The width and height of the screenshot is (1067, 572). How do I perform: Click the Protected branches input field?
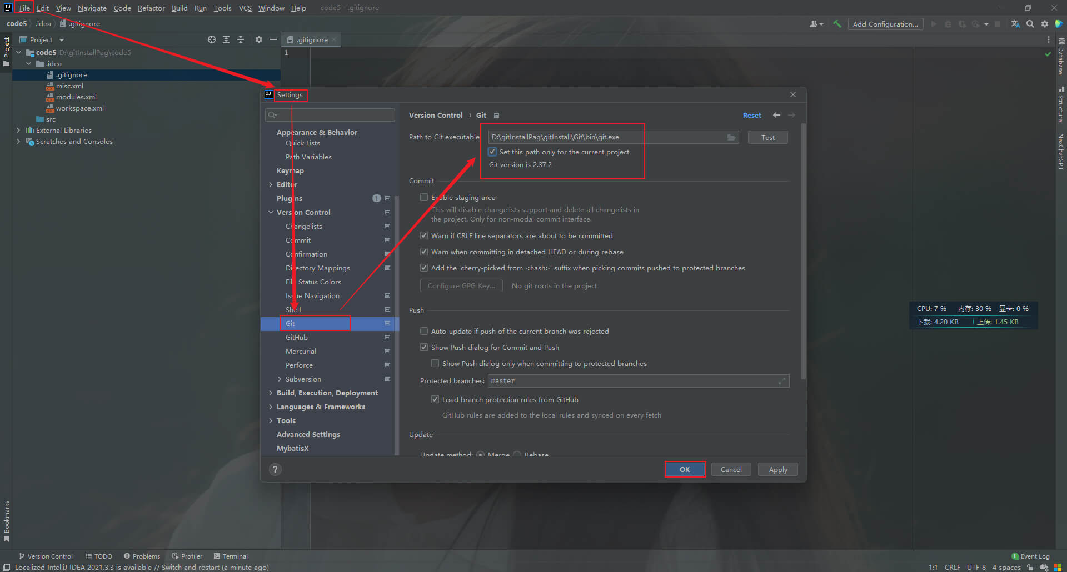click(x=639, y=381)
